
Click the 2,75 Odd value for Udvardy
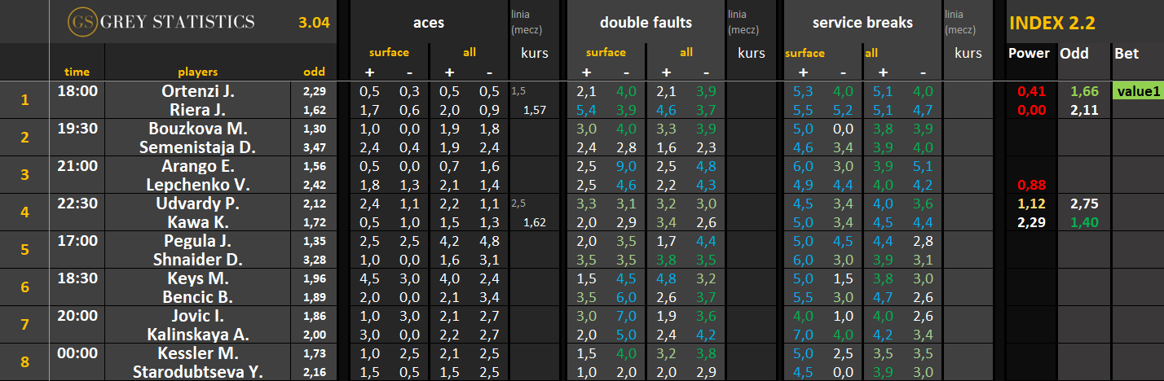coord(1073,204)
